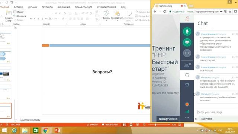Image resolution: width=238 pixels, height=134 pixels.
Task: Open the РЕЦЕНЗИРОВАНИЕ ribbon tab
Action: (107, 7)
